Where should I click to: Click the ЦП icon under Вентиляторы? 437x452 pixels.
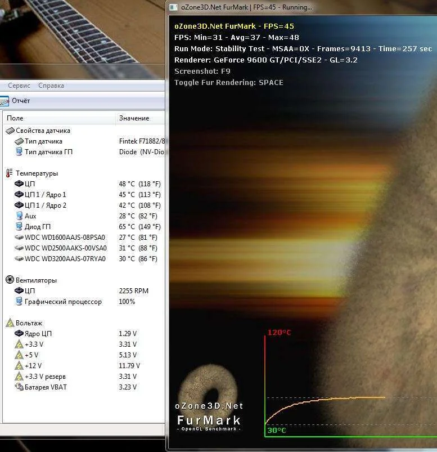[x=19, y=290]
